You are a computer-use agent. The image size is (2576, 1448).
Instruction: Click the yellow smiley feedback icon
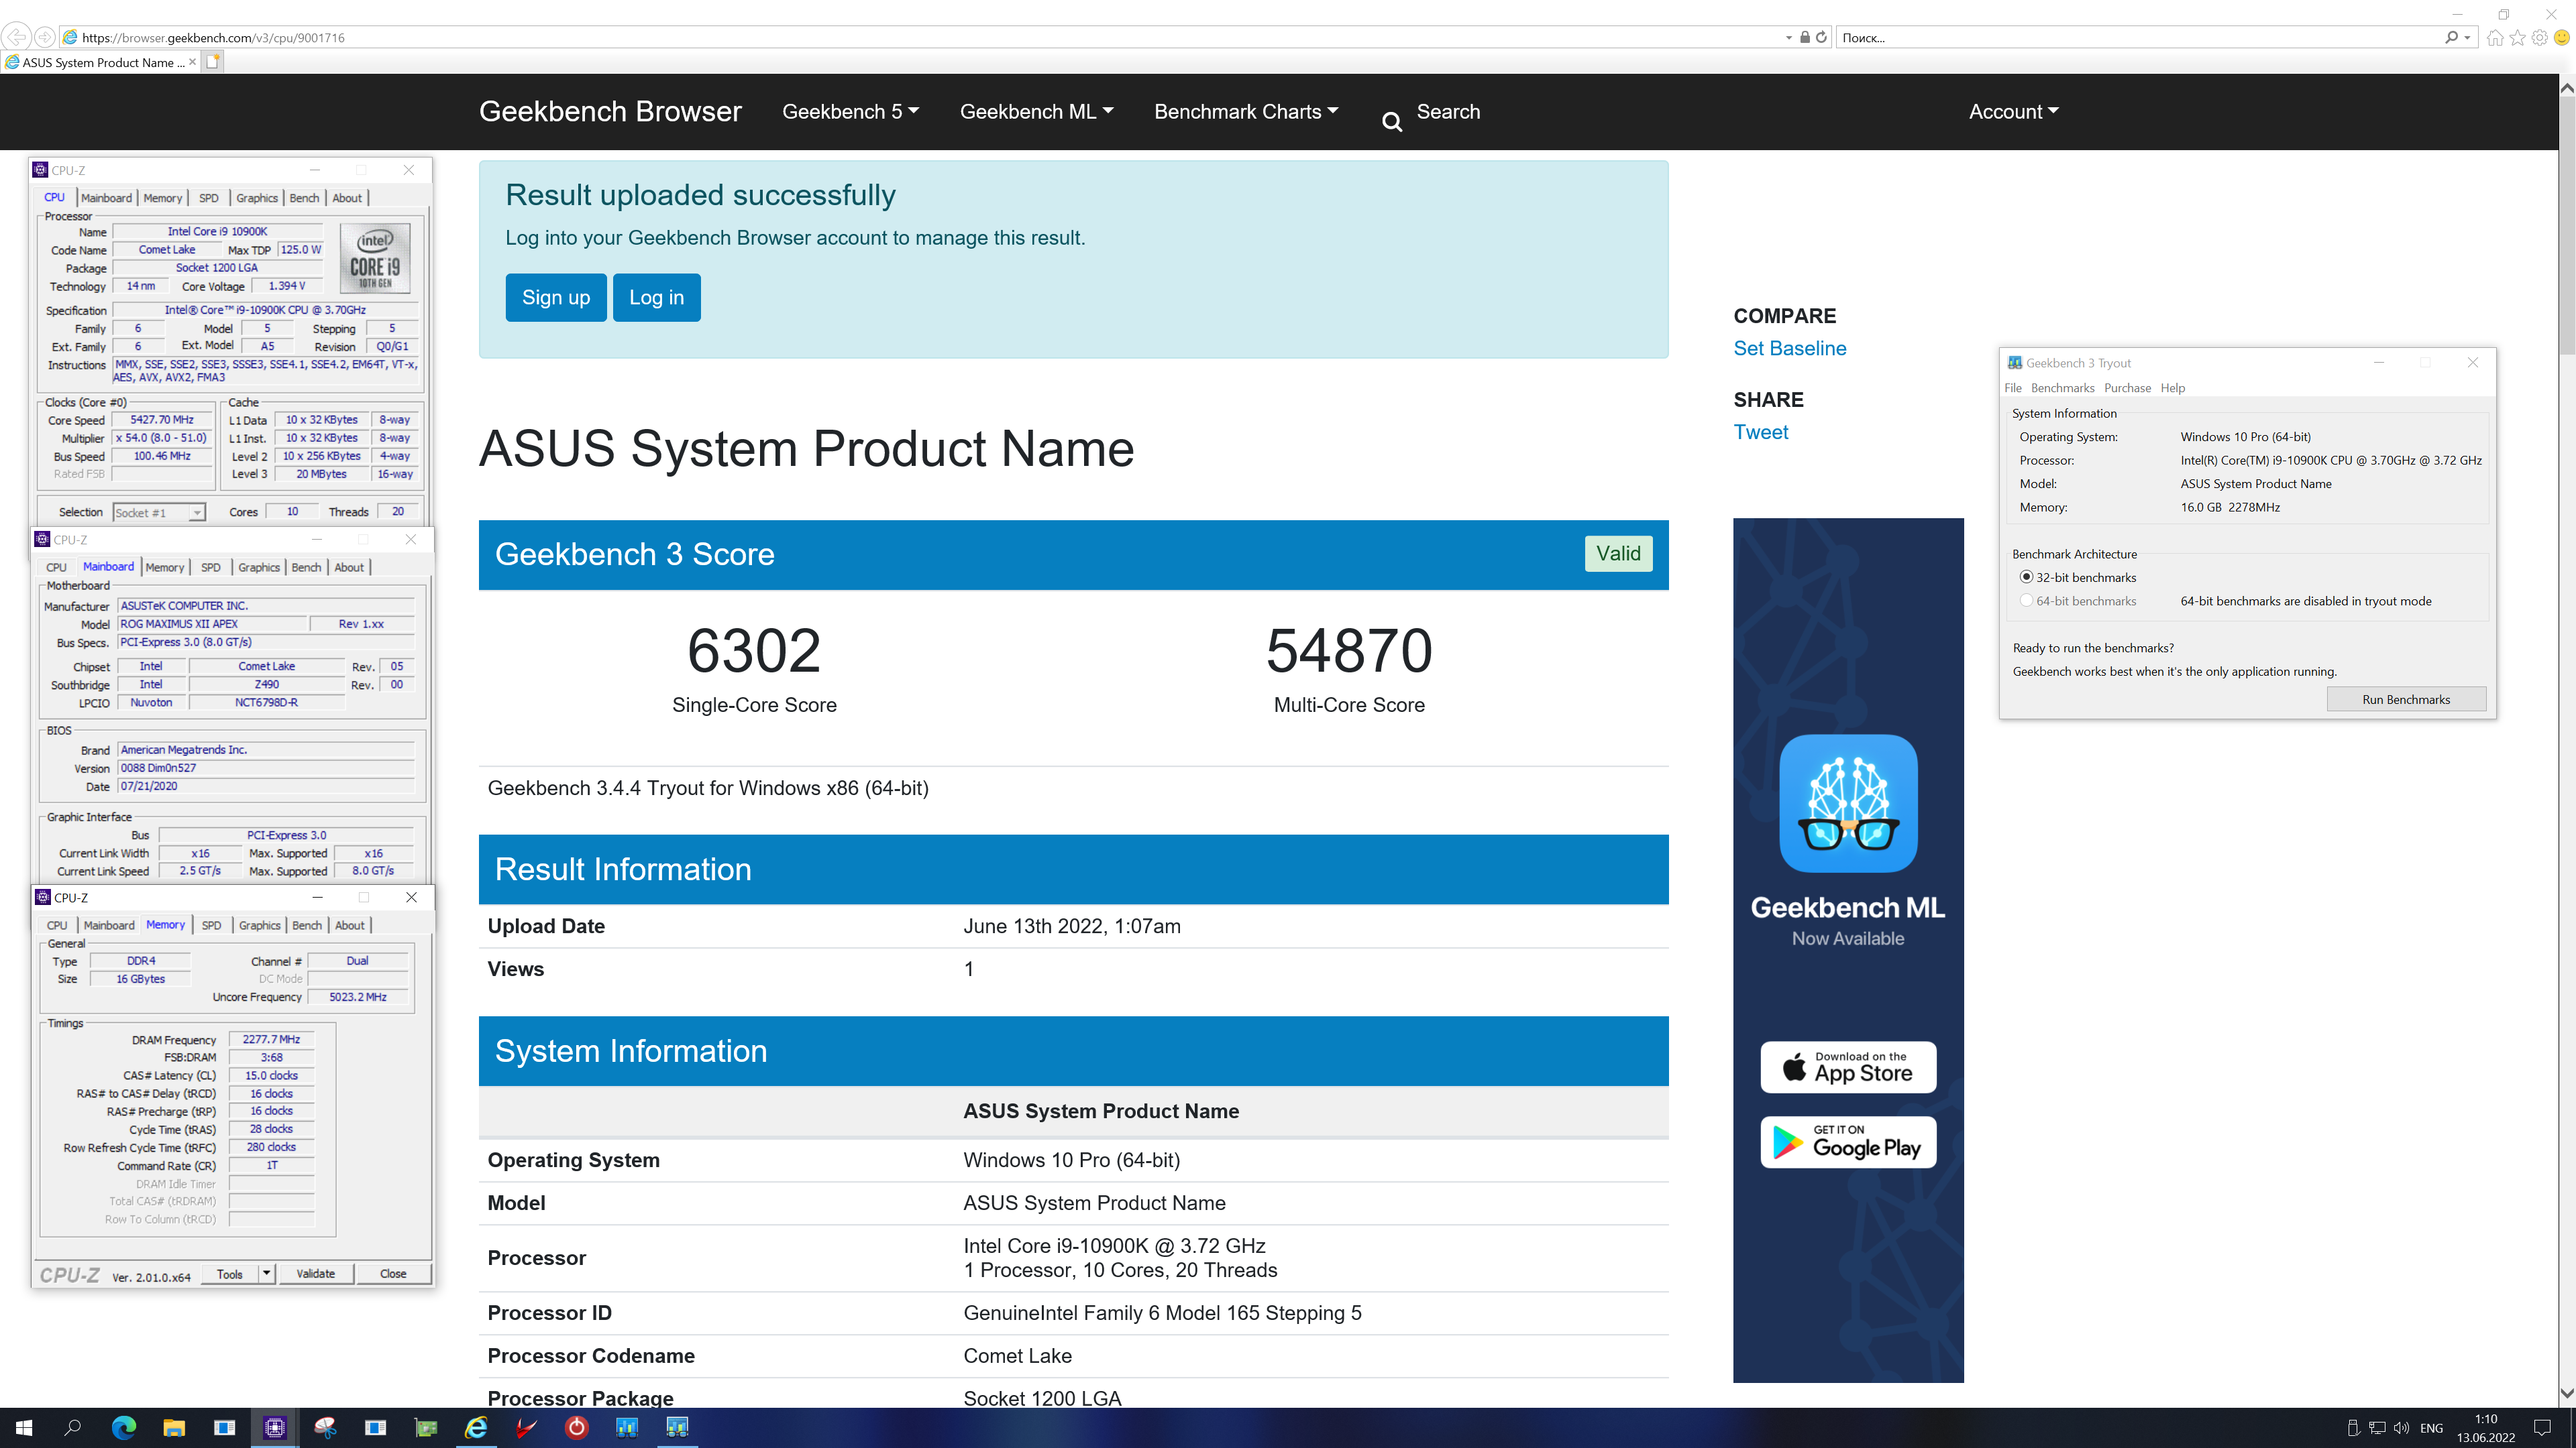click(2561, 38)
